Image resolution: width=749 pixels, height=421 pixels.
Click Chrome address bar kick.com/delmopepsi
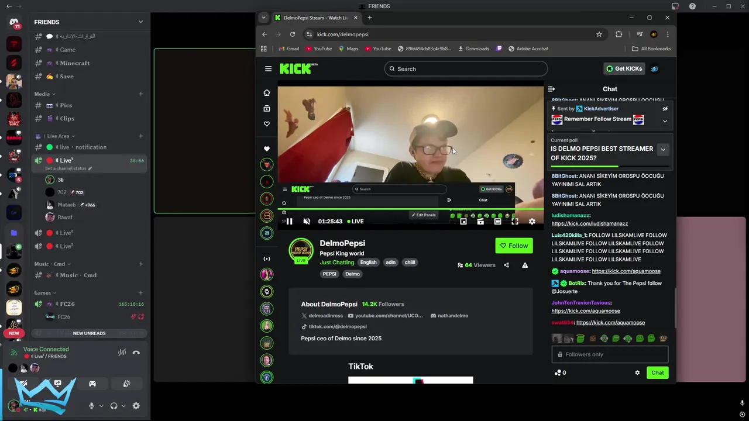tap(451, 34)
